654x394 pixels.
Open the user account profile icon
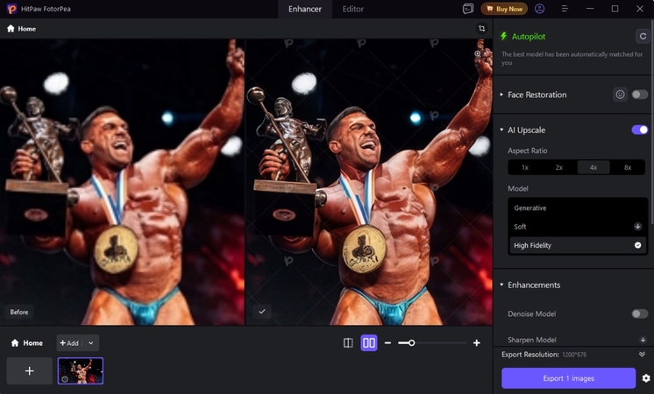tap(539, 9)
